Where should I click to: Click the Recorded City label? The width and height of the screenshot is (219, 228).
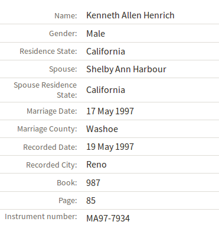pyautogui.click(x=51, y=165)
